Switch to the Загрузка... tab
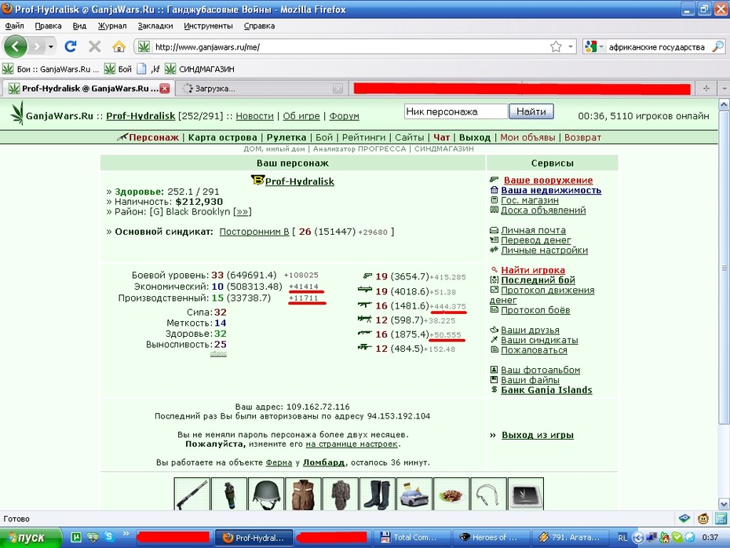 pos(261,89)
